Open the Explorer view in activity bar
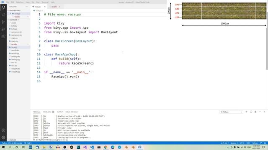The height and width of the screenshot is (150, 268). (3, 7)
